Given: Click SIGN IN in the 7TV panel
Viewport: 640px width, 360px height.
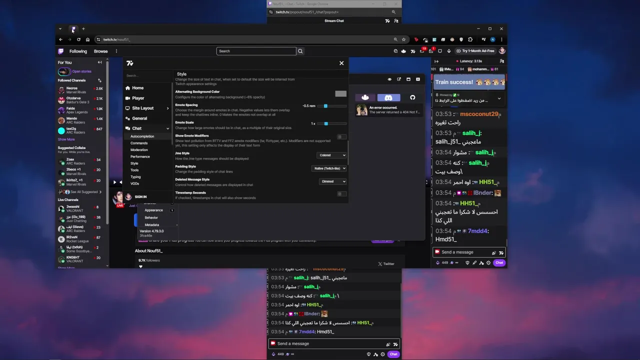Looking at the screenshot, I should pyautogui.click(x=140, y=197).
